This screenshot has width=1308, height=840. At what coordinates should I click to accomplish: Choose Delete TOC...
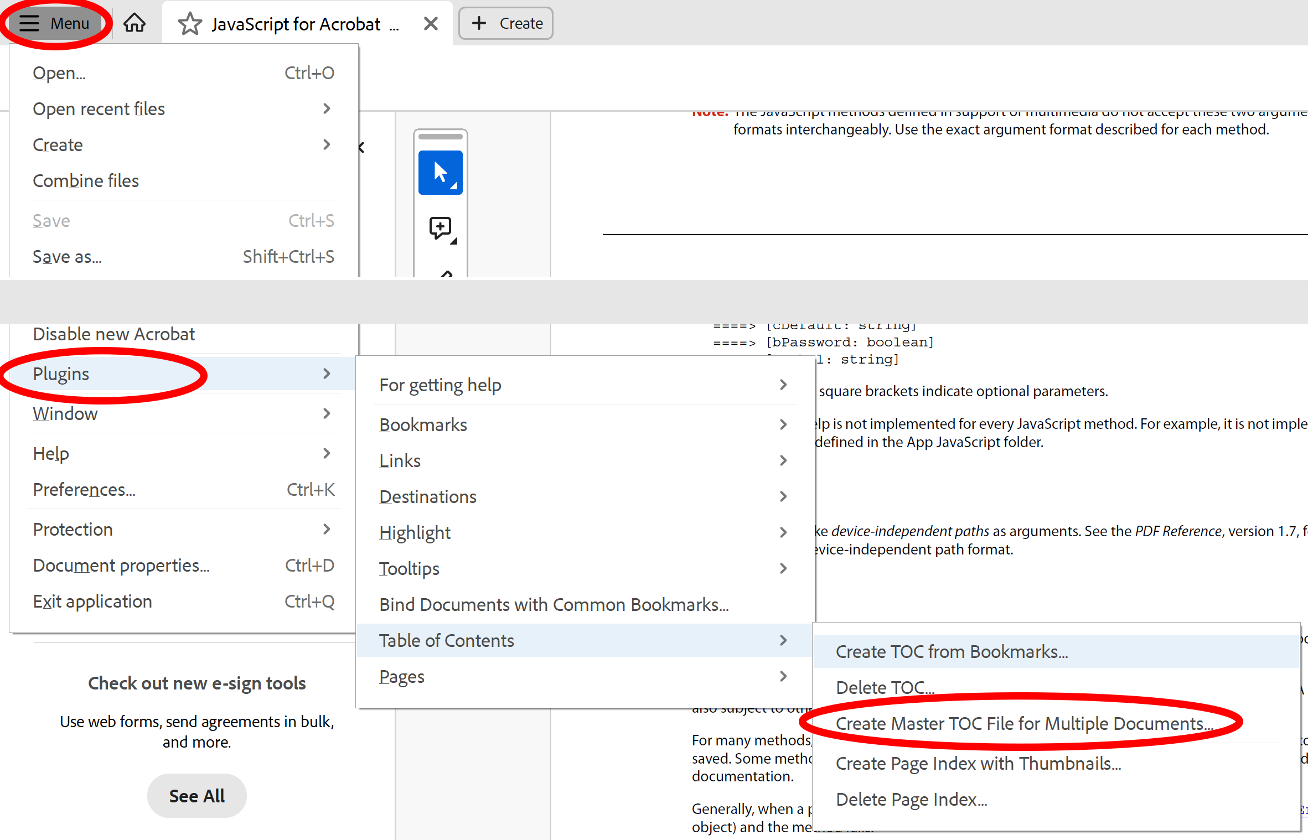point(1056,687)
